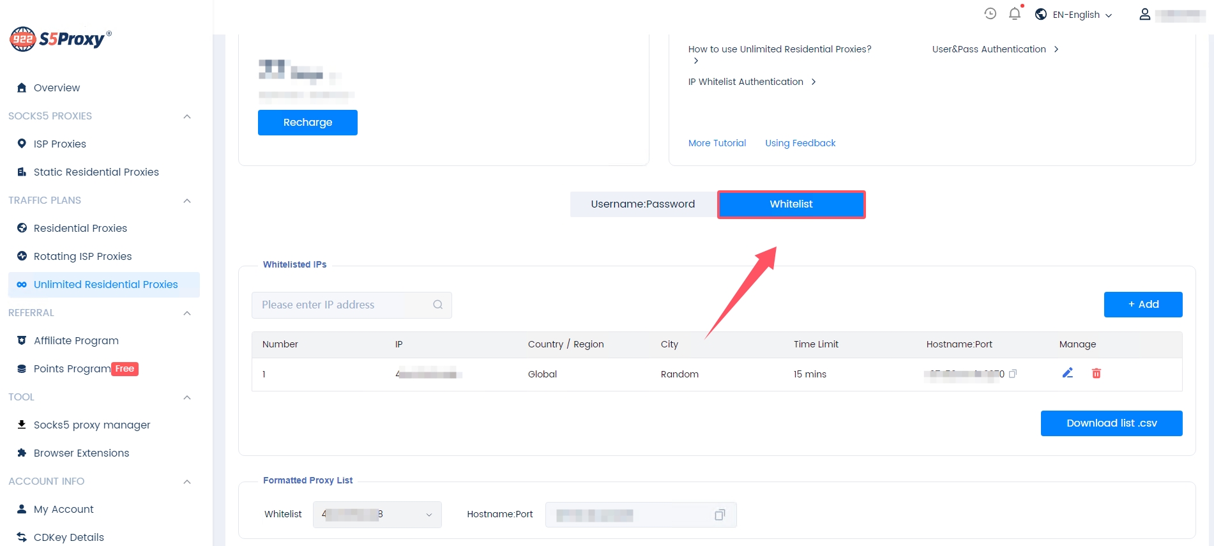Edit the whitelisted IP with pencil icon

point(1067,373)
